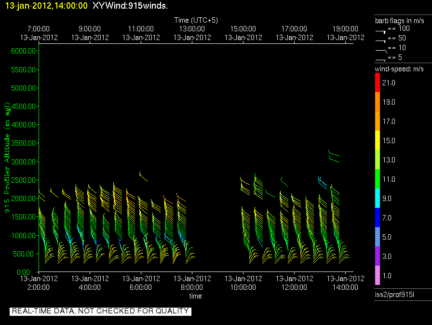Image resolution: width=432 pixels, height=325 pixels.
Task: Click the XYWind:915winds. plot title
Action: pos(130,6)
